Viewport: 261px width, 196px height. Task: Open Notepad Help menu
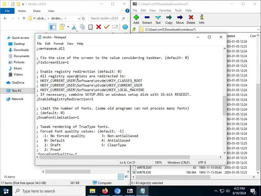80,43
